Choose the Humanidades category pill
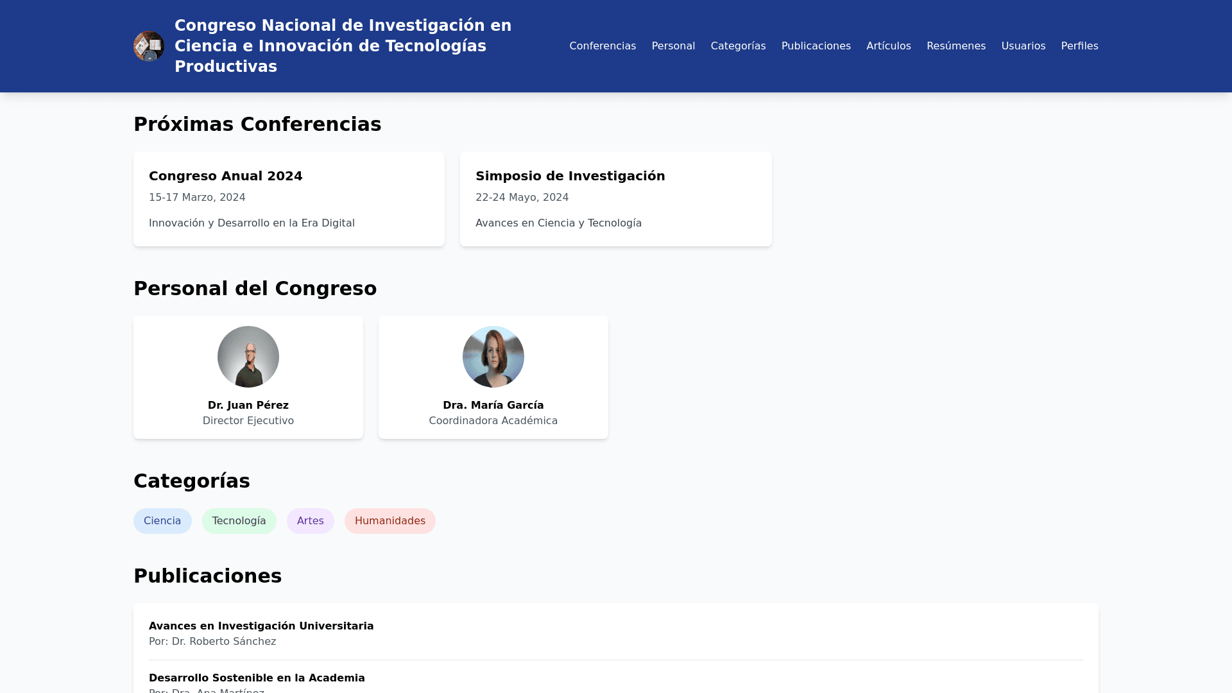 389,521
